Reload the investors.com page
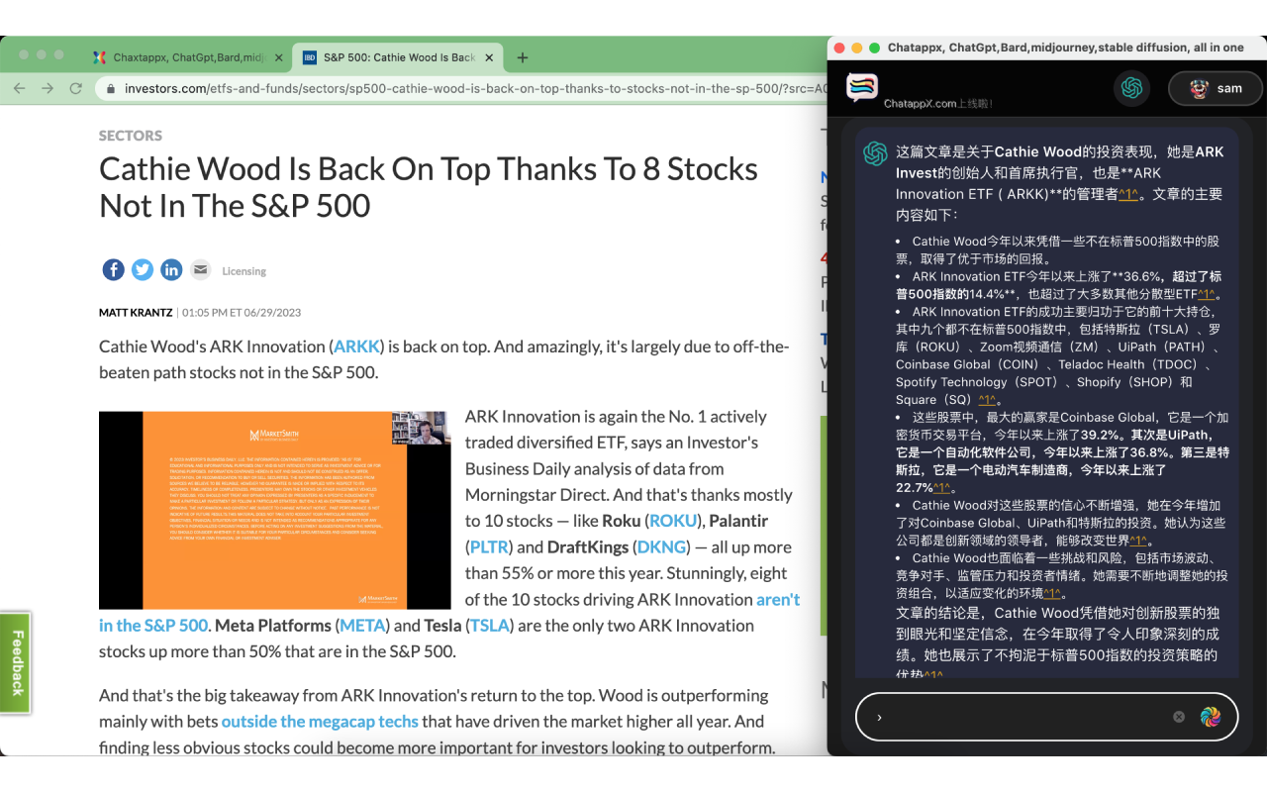Viewport: 1267px width, 792px height. point(75,88)
